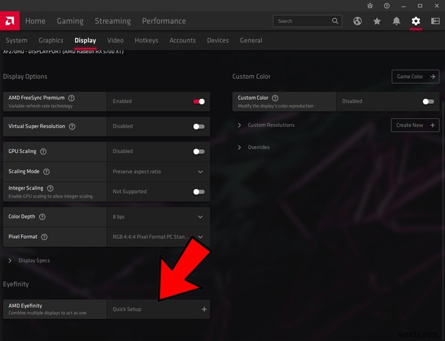Click AMD Eyefinity Quick Setup
Image resolution: width=445 pixels, height=341 pixels.
[x=158, y=309]
